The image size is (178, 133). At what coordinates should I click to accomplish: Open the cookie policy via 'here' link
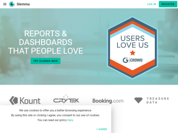(x=70, y=120)
